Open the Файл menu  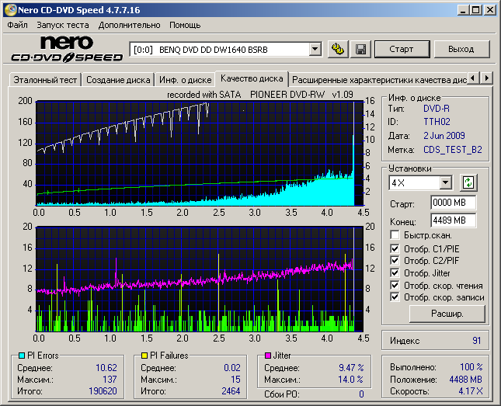17,25
